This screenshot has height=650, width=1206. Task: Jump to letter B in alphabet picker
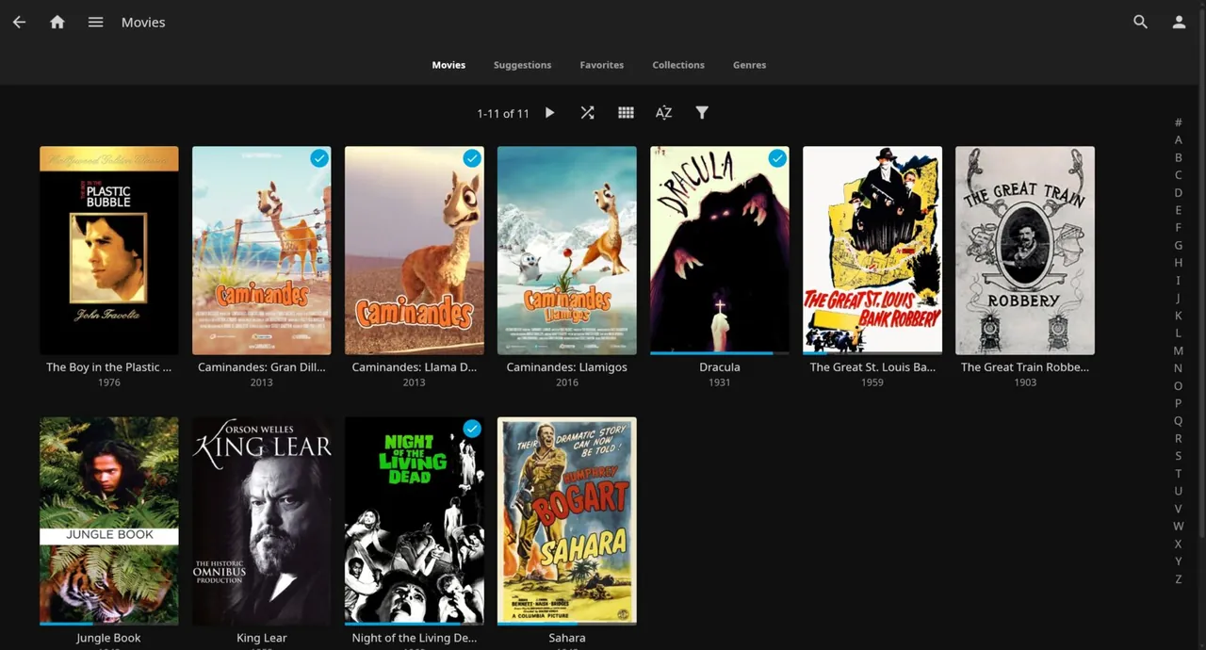[x=1178, y=157]
